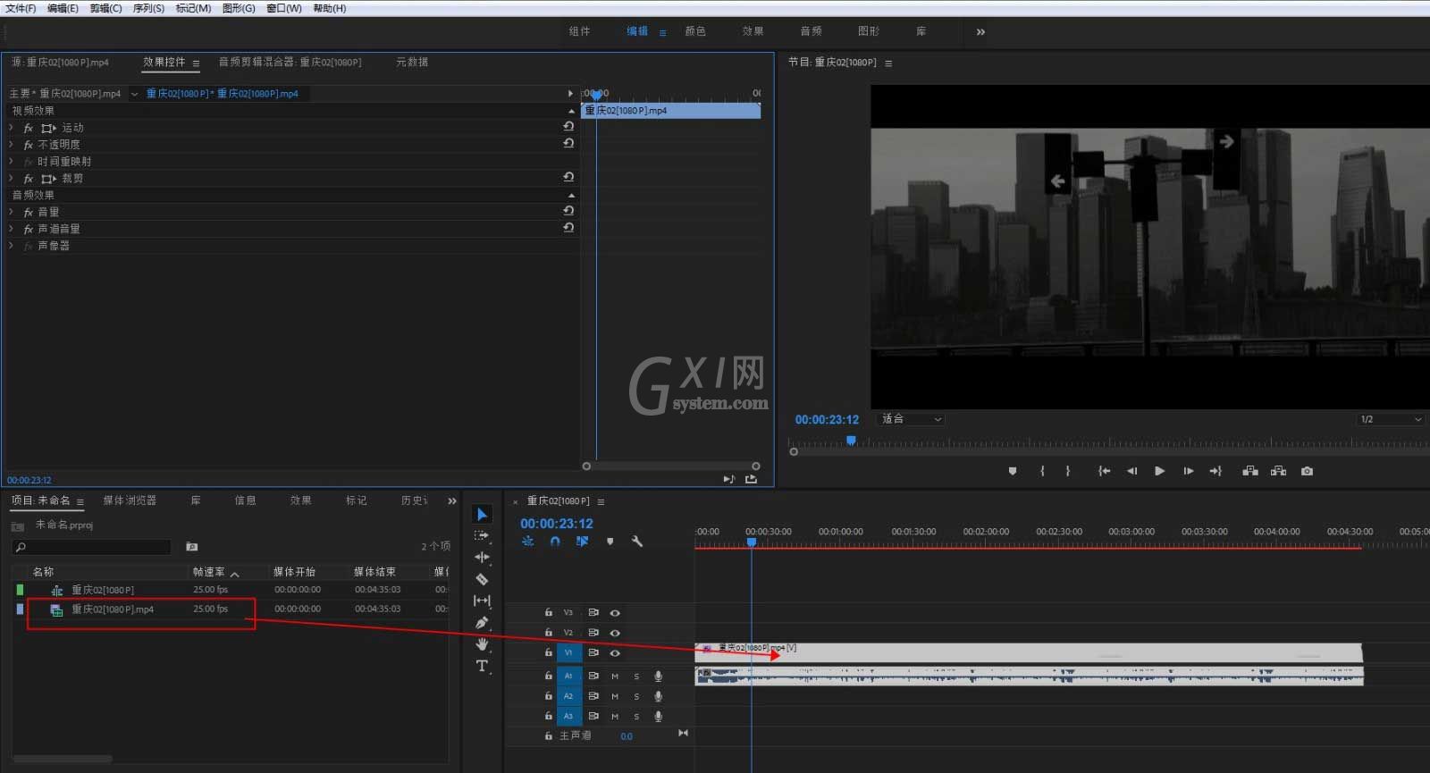Reset the Crop effect parameters
The height and width of the screenshot is (773, 1430).
[568, 177]
